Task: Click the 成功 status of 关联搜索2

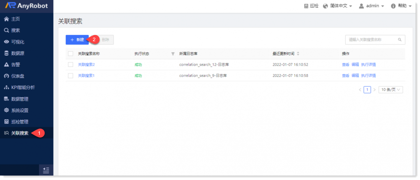Action: pyautogui.click(x=138, y=65)
